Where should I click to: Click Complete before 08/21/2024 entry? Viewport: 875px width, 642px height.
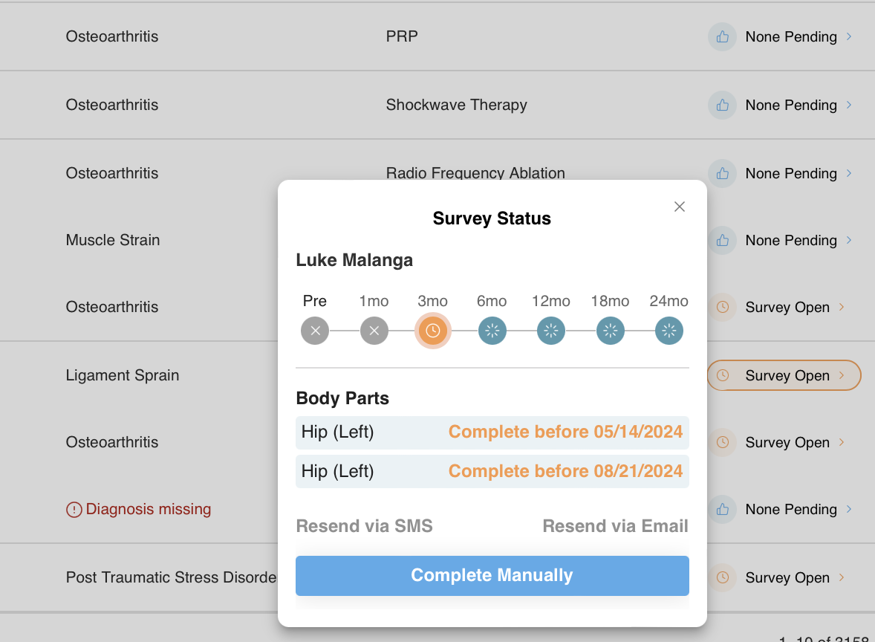tap(565, 471)
